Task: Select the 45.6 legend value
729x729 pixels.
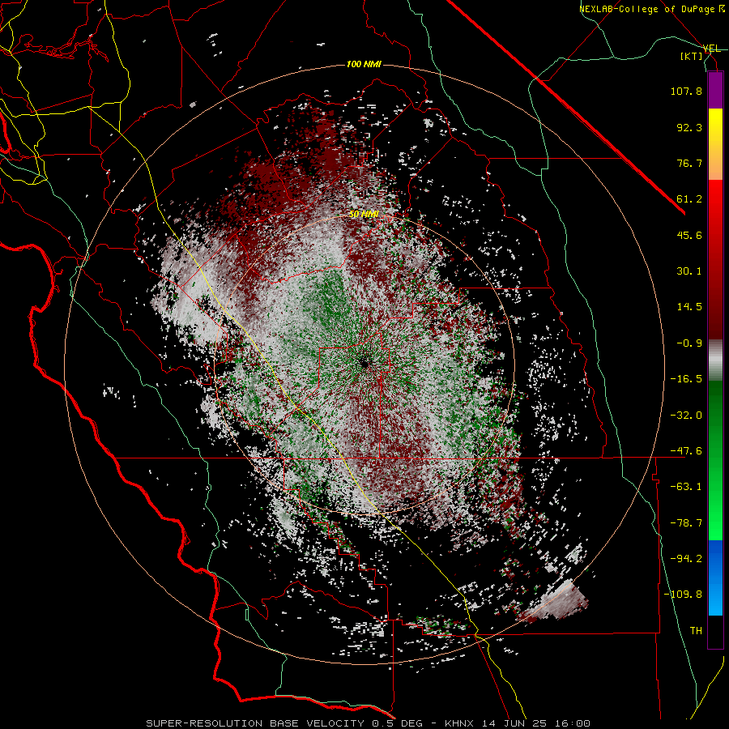Action: click(689, 235)
